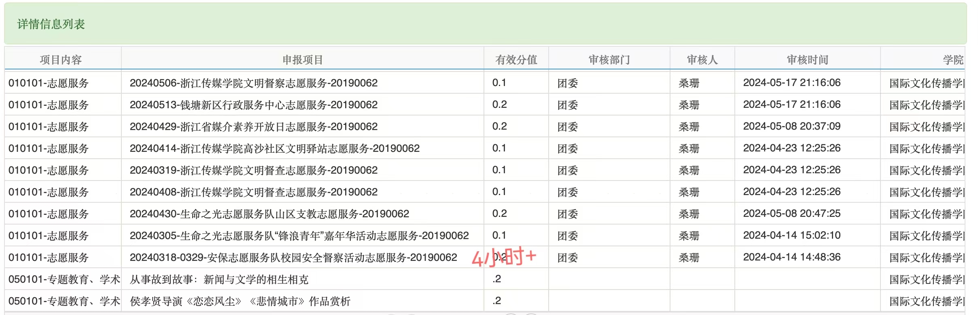Open the 钱塘新区行政服务中心志愿服务 entry
The image size is (980, 315).
tap(253, 105)
